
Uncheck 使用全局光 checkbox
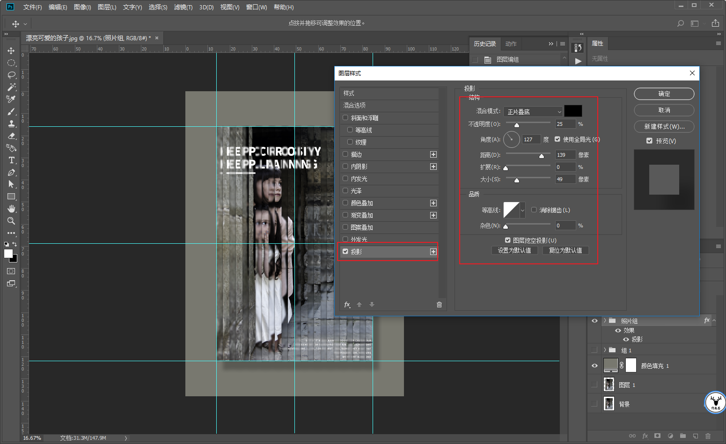pyautogui.click(x=557, y=139)
